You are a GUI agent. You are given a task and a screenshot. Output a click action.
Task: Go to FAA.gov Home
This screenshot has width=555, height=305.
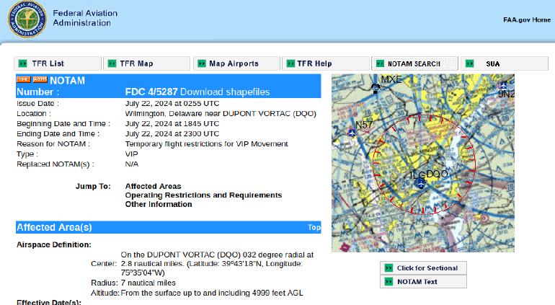click(527, 20)
